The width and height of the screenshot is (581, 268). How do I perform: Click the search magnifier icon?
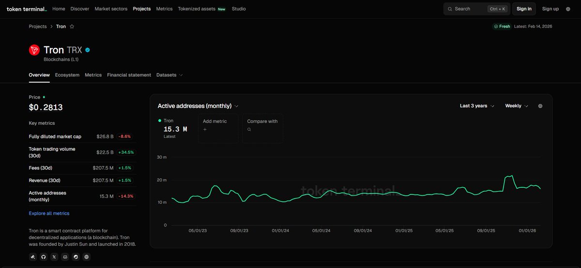(450, 9)
